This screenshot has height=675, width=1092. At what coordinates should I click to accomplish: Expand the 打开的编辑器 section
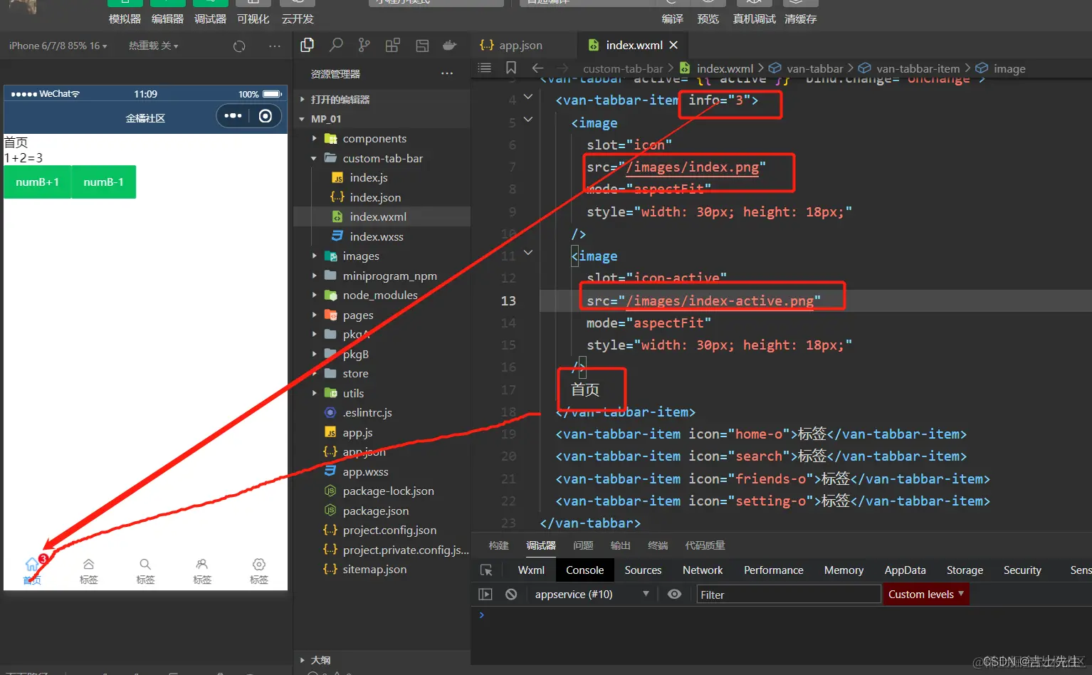(382, 100)
